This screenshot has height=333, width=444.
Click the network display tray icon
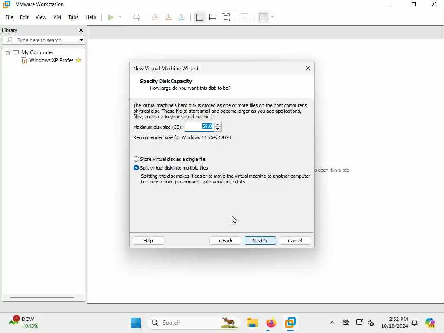(x=359, y=323)
